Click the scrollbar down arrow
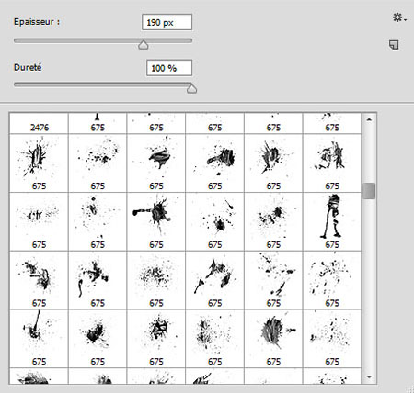The width and height of the screenshot is (414, 393). pyautogui.click(x=369, y=376)
